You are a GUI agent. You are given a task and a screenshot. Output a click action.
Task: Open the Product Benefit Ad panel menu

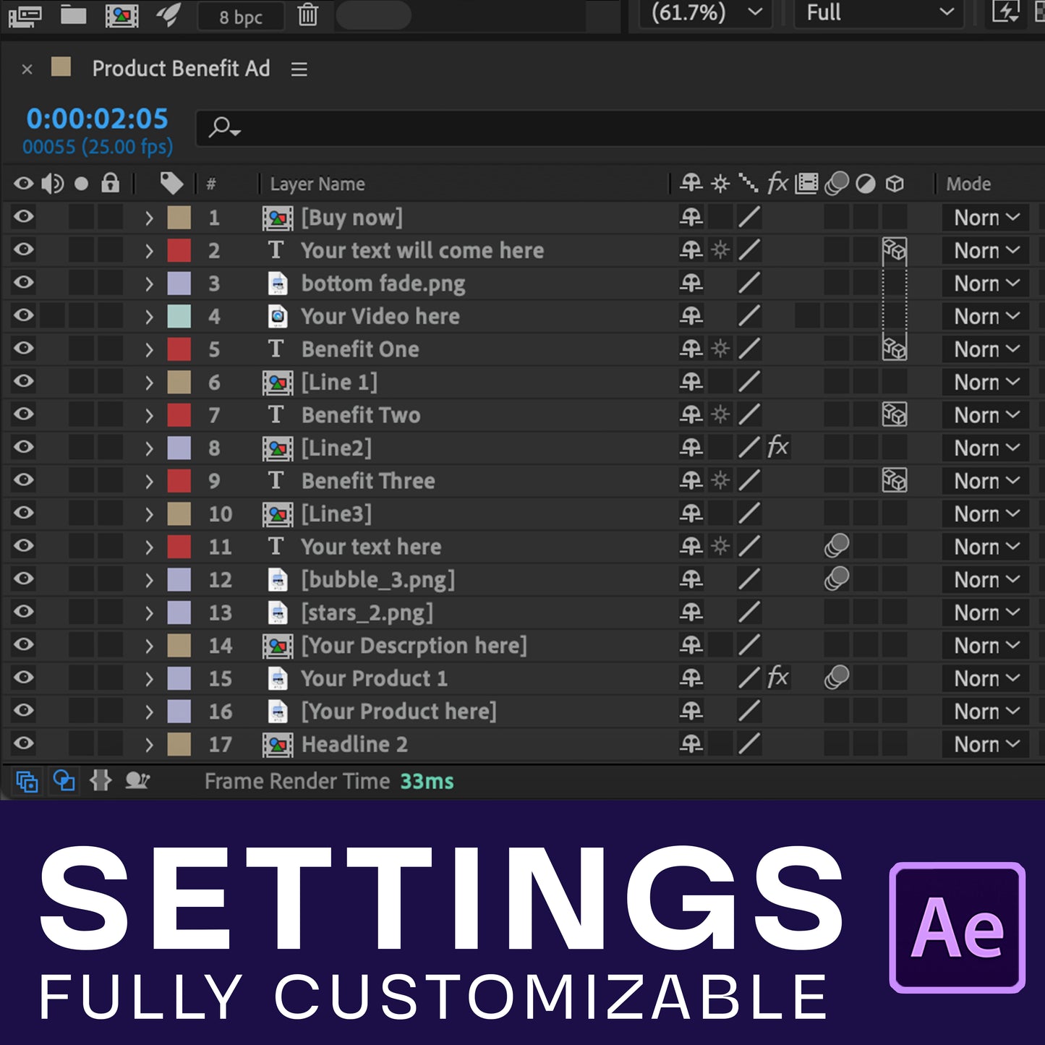(299, 69)
